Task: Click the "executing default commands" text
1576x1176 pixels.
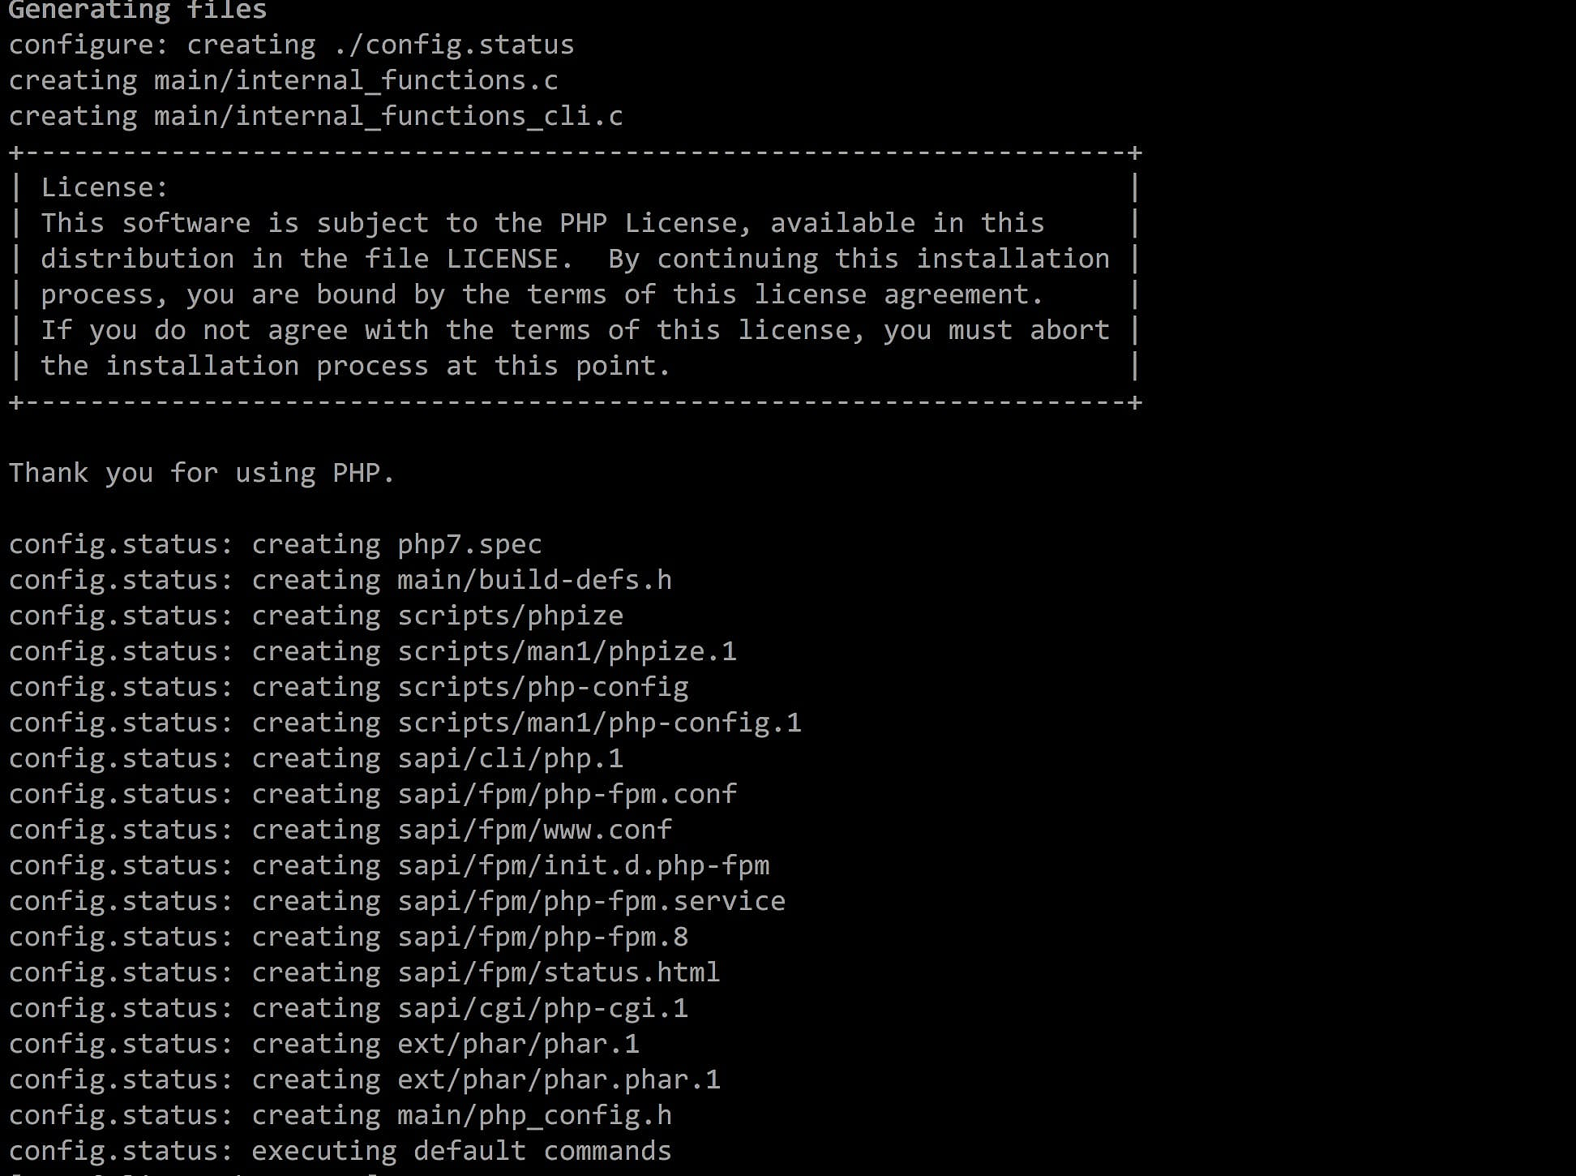Action: click(461, 1151)
